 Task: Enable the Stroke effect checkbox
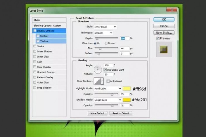point(35,46)
